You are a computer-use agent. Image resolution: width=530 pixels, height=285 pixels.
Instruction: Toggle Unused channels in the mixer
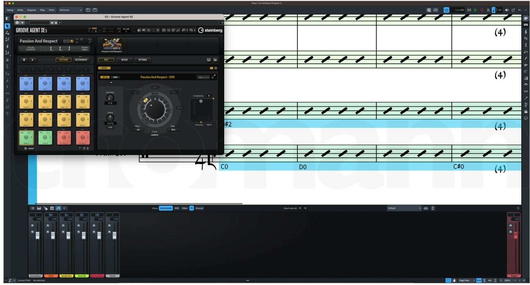click(x=199, y=208)
